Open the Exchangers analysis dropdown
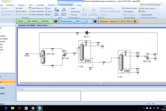166x111 pixels. tap(135, 21)
